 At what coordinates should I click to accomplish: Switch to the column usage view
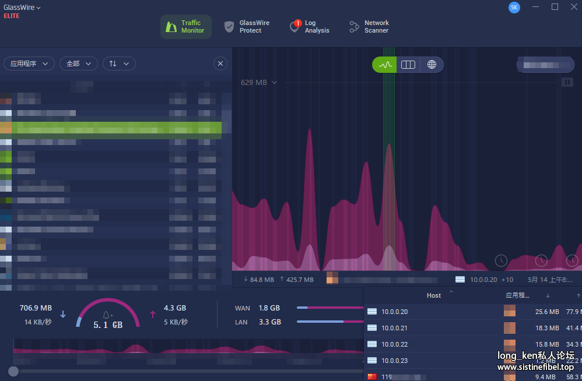[408, 65]
